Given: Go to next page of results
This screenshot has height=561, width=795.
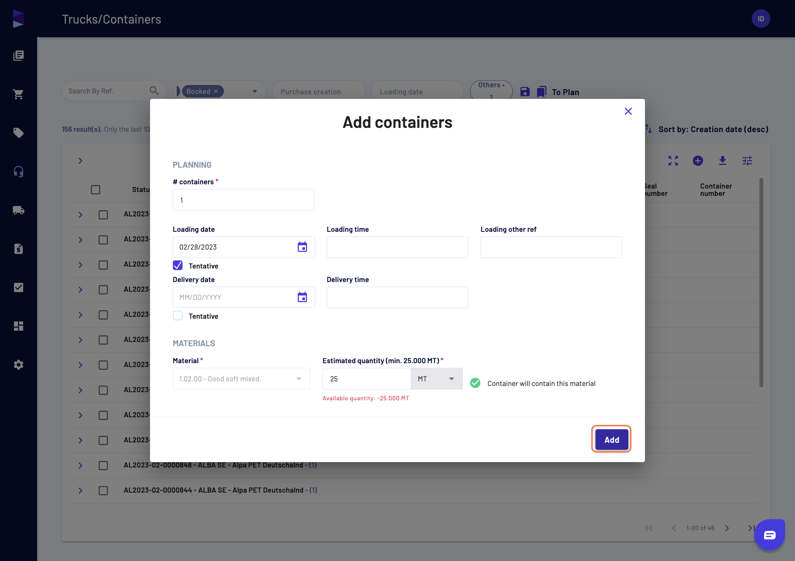Looking at the screenshot, I should tap(727, 528).
